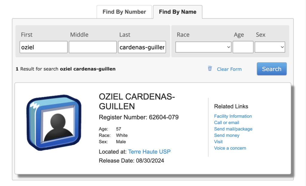Open the Terre Haute USP location link
Image resolution: width=306 pixels, height=186 pixels.
(149, 152)
